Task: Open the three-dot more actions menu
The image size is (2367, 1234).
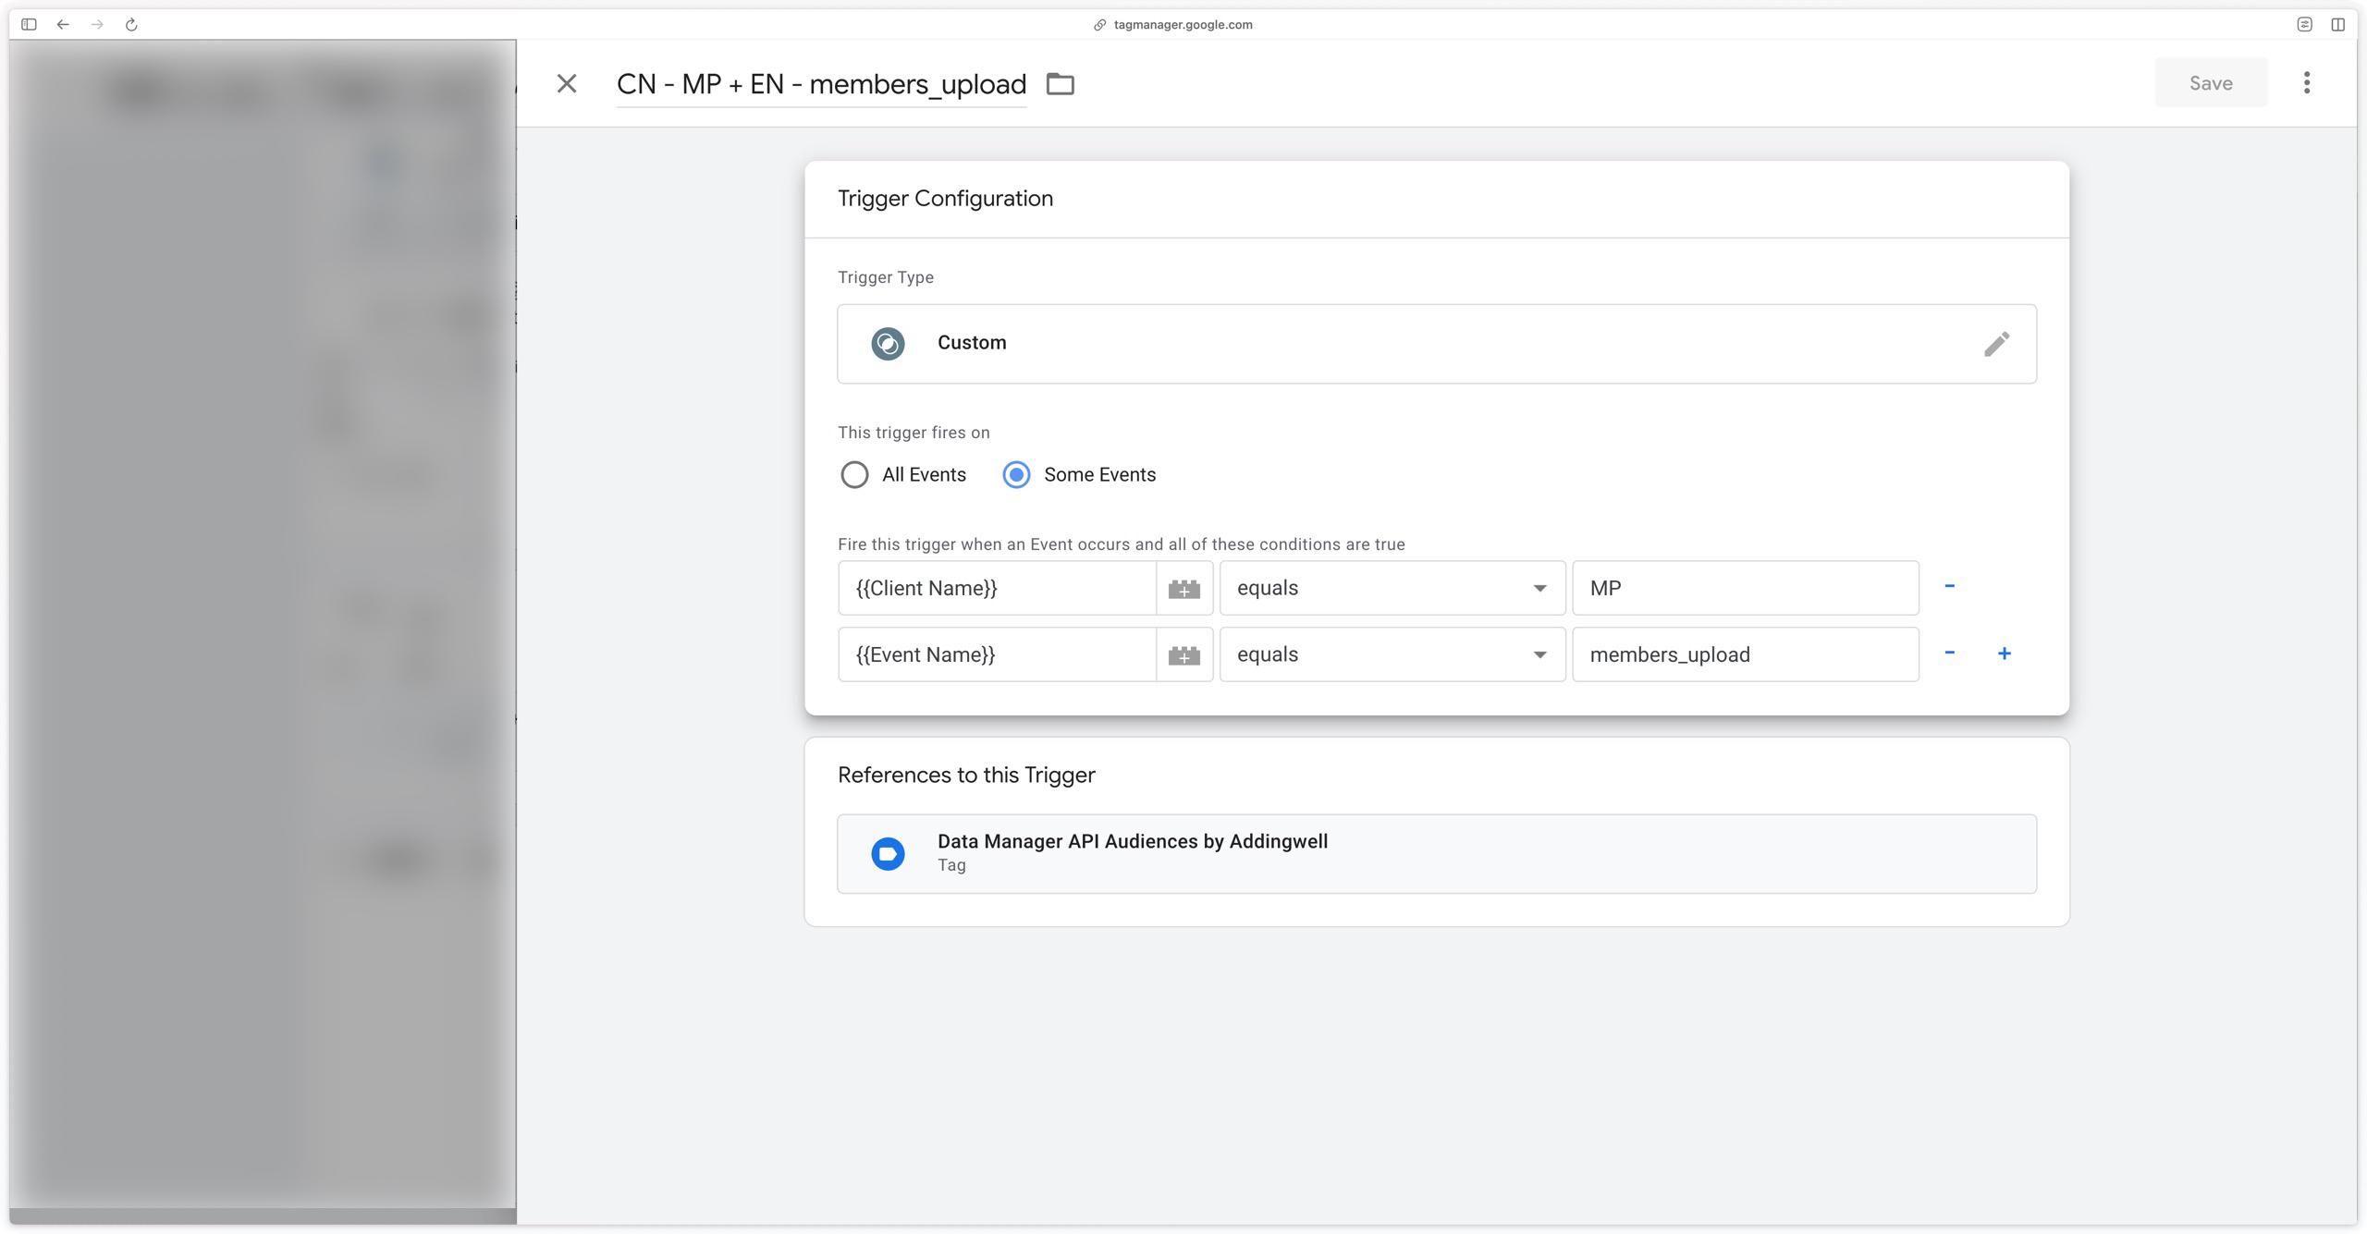Action: pyautogui.click(x=2307, y=83)
